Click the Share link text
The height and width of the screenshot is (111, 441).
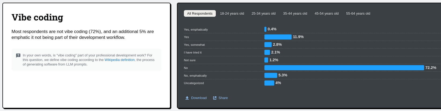pos(223,98)
